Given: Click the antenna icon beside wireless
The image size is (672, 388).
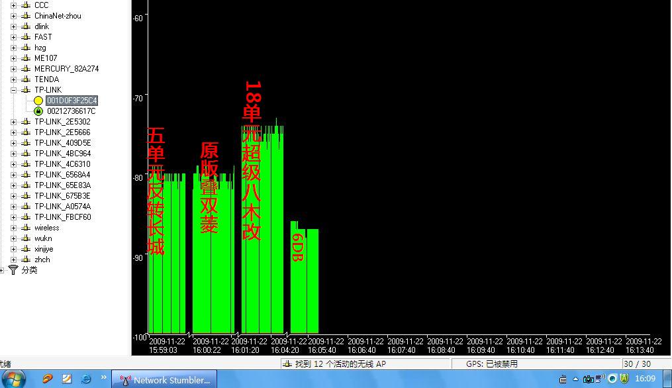Looking at the screenshot, I should coord(26,228).
